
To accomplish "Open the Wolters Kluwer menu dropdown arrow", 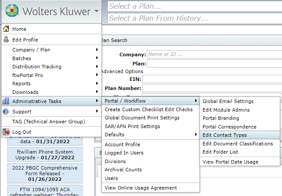I will (x=97, y=11).
